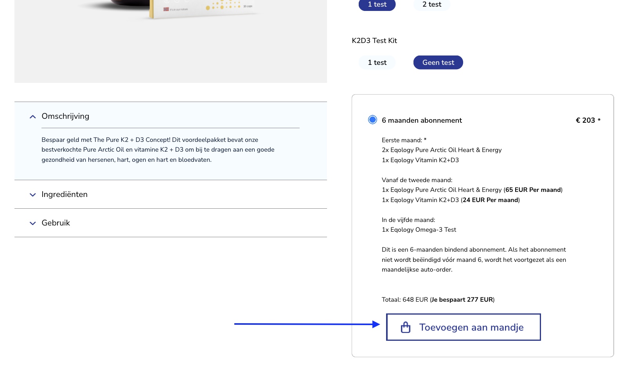Click the product image thumbnail

pos(171,41)
